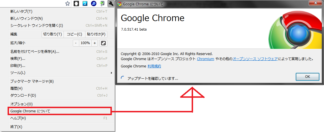This screenshot has width=324, height=132.
Task: Choose 終了(X) to exit Chrome
Action: pos(62,127)
